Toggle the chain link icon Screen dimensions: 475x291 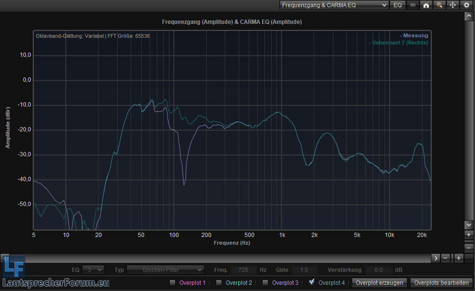pos(412,5)
